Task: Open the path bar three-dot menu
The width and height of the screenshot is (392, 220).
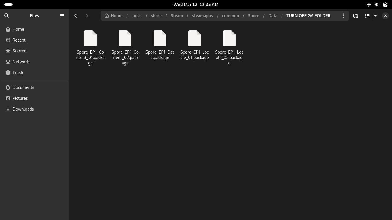Action: (x=344, y=16)
